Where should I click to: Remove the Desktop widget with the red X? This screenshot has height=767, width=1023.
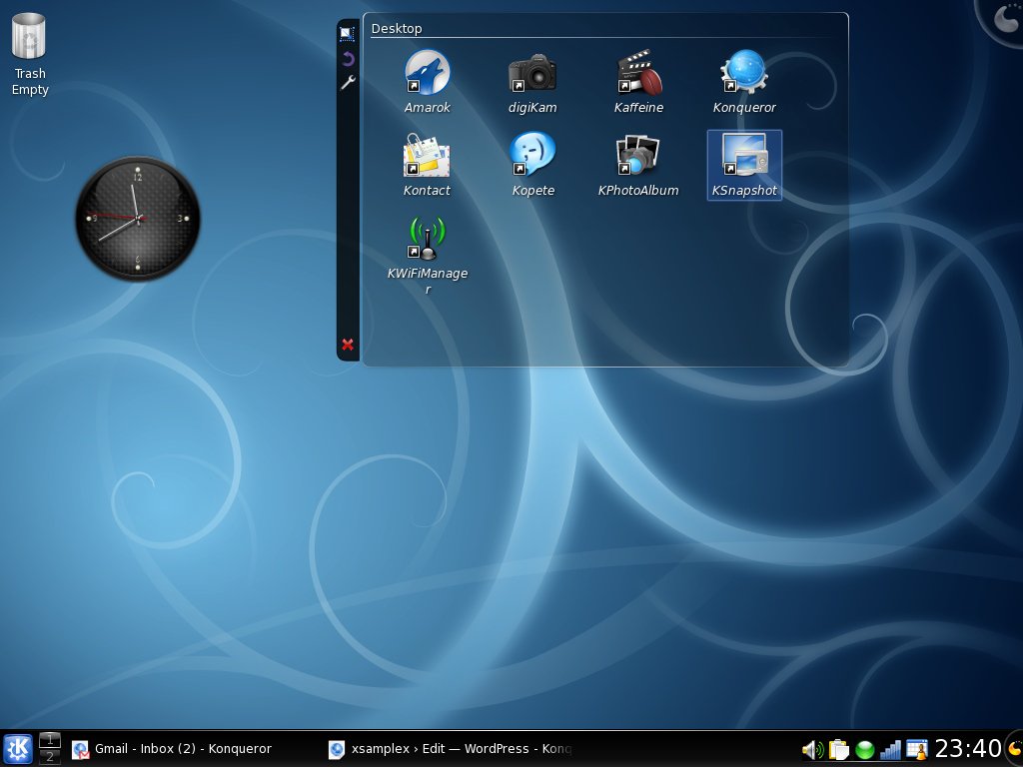click(x=348, y=345)
